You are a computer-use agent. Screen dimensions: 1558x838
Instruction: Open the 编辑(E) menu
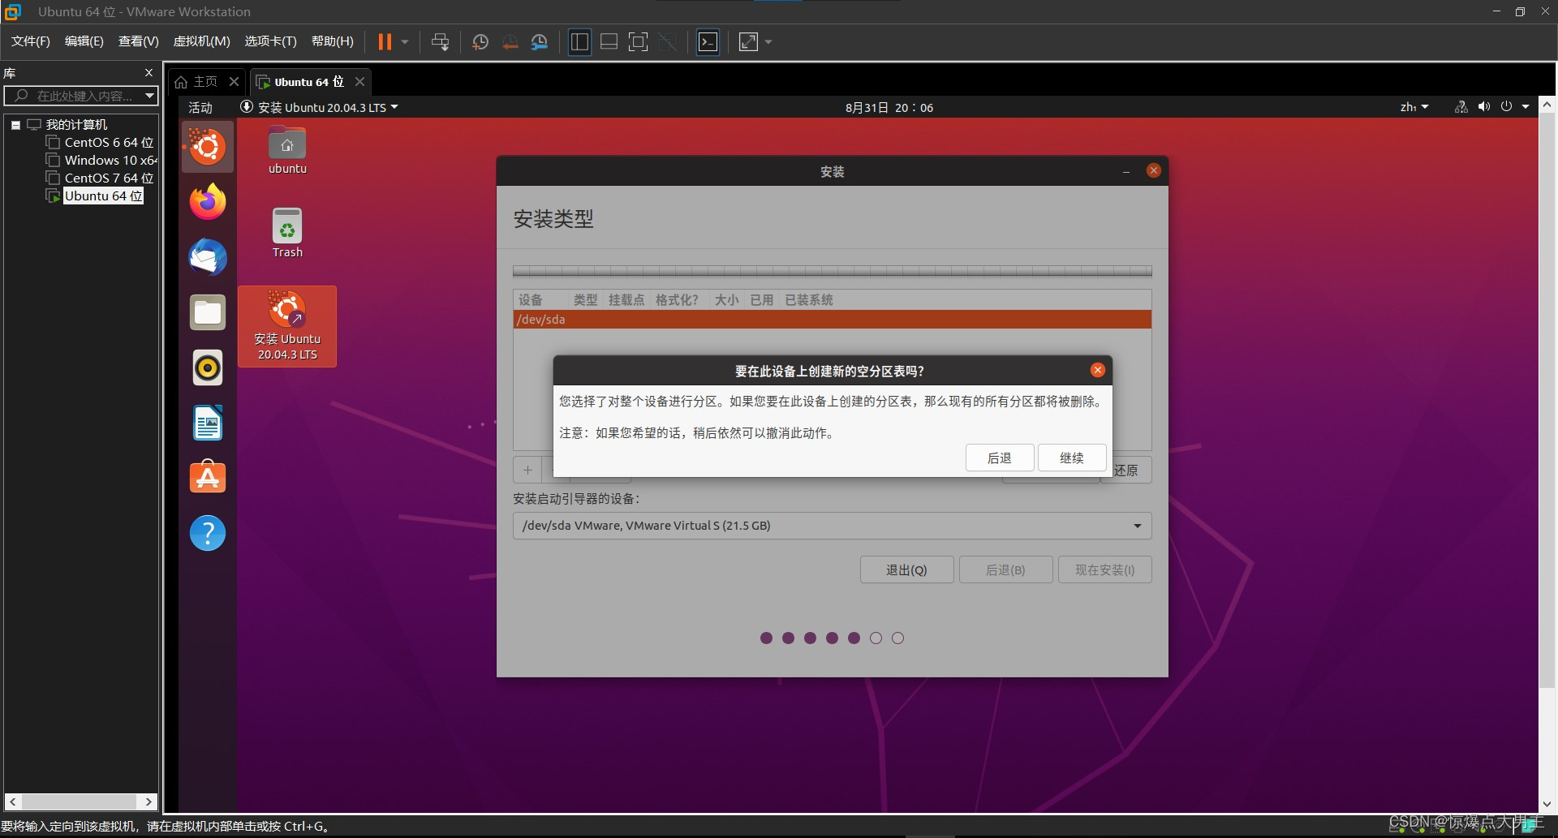[x=84, y=41]
